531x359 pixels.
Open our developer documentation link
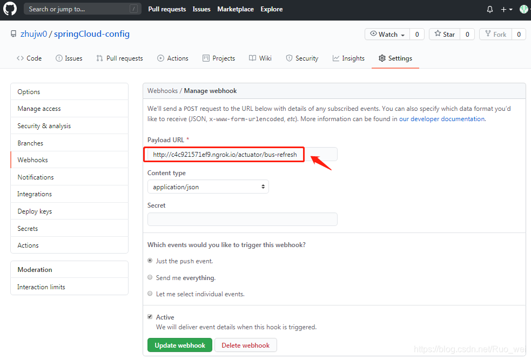pyautogui.click(x=442, y=119)
